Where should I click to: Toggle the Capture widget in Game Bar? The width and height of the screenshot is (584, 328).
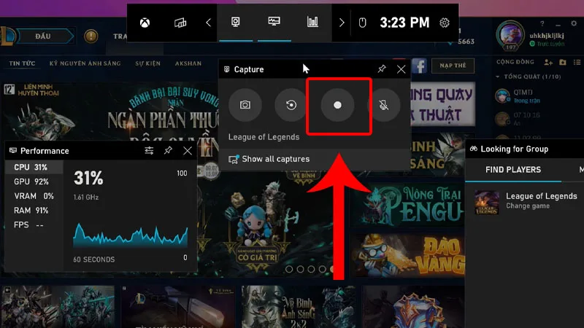tap(235, 23)
